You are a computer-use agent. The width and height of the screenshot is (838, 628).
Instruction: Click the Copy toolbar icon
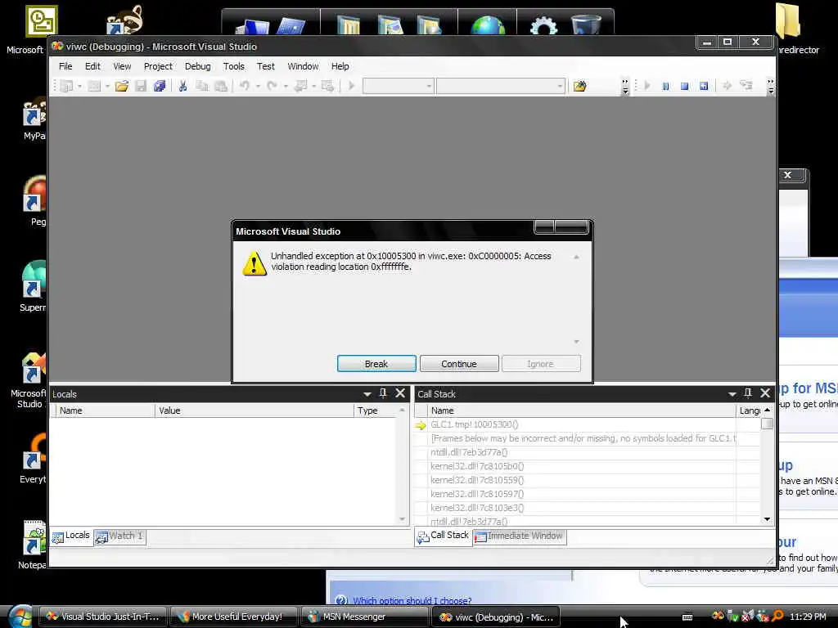click(202, 86)
